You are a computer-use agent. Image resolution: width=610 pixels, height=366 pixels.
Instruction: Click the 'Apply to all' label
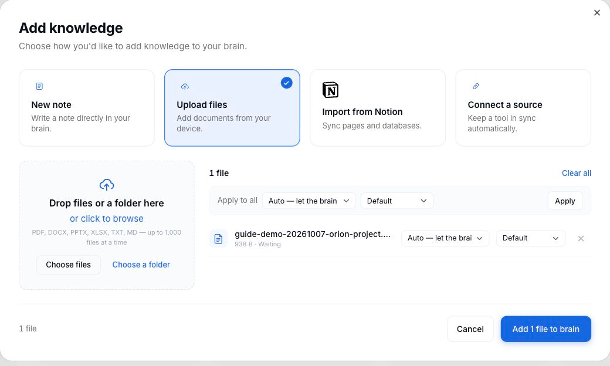click(238, 201)
